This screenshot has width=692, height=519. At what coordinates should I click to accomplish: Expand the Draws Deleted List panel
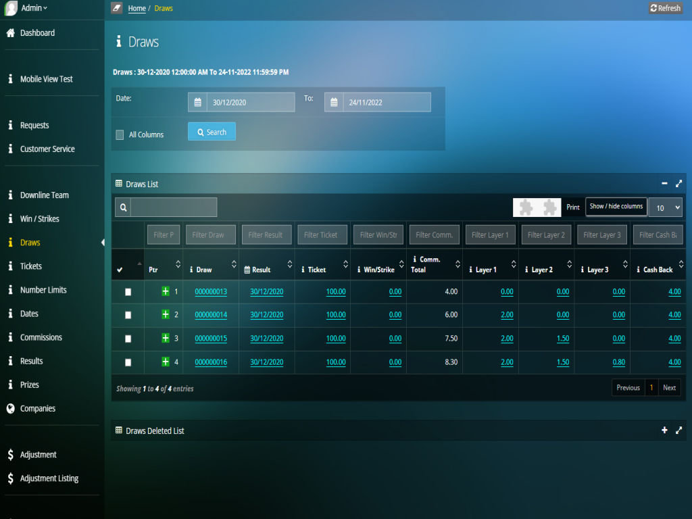[664, 430]
